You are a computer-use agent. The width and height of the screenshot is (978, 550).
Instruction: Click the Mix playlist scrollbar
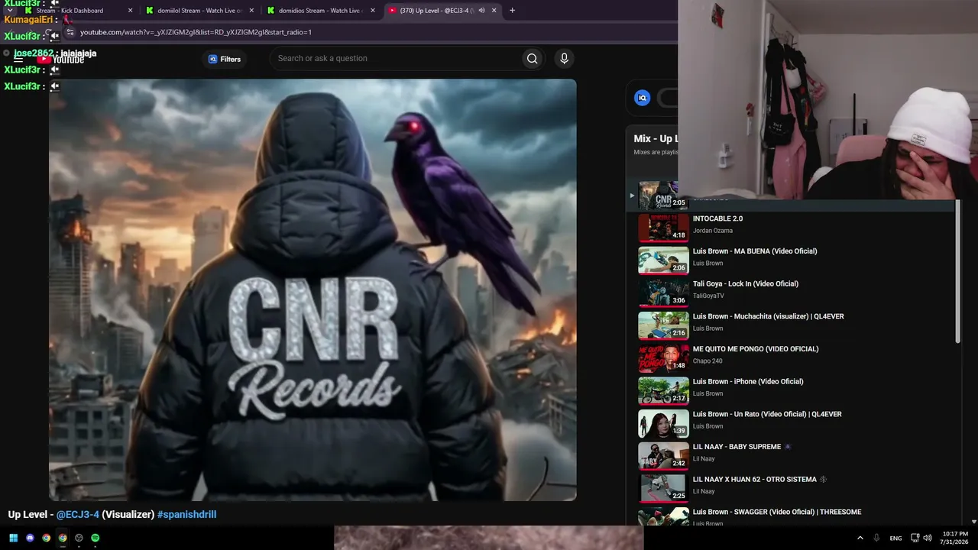pos(958,271)
